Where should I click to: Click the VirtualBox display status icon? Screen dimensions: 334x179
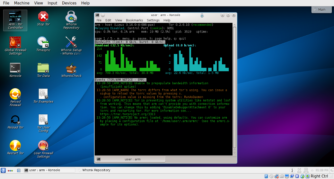click(287, 176)
